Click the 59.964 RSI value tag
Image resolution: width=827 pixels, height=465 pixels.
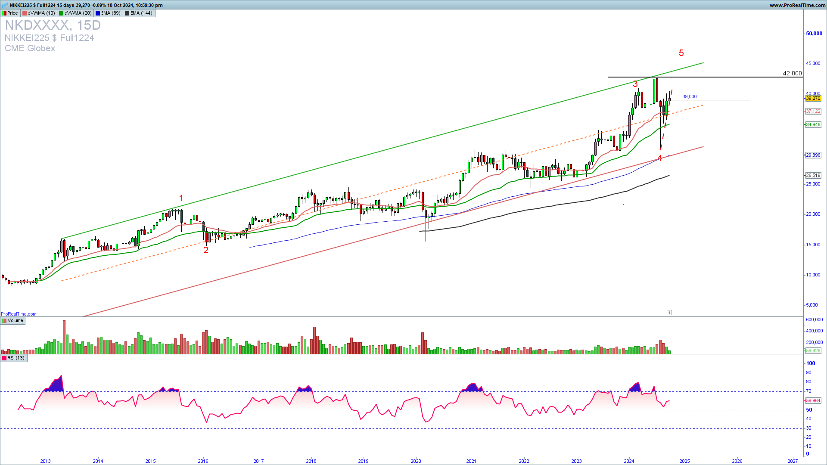tap(813, 400)
